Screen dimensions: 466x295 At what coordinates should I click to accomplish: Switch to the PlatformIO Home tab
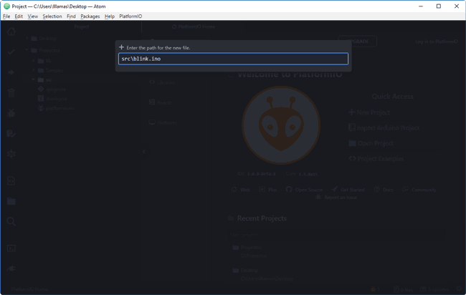point(193,26)
